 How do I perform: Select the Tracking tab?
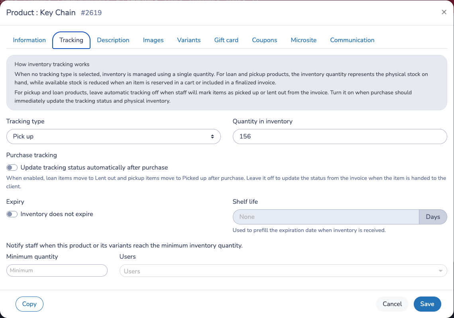pos(71,40)
